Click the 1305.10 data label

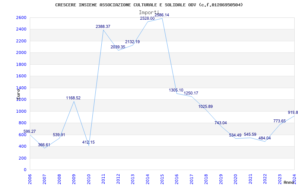click(176, 90)
